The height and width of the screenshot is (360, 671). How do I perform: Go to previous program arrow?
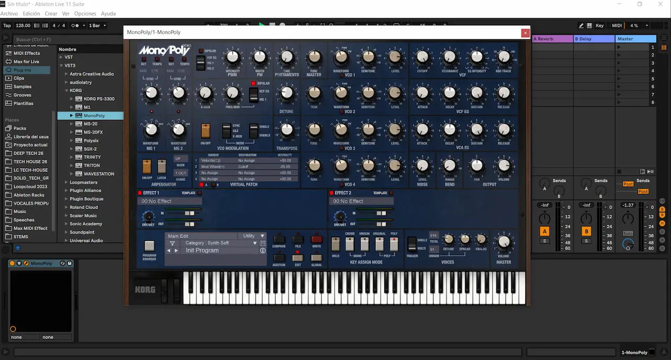[169, 250]
